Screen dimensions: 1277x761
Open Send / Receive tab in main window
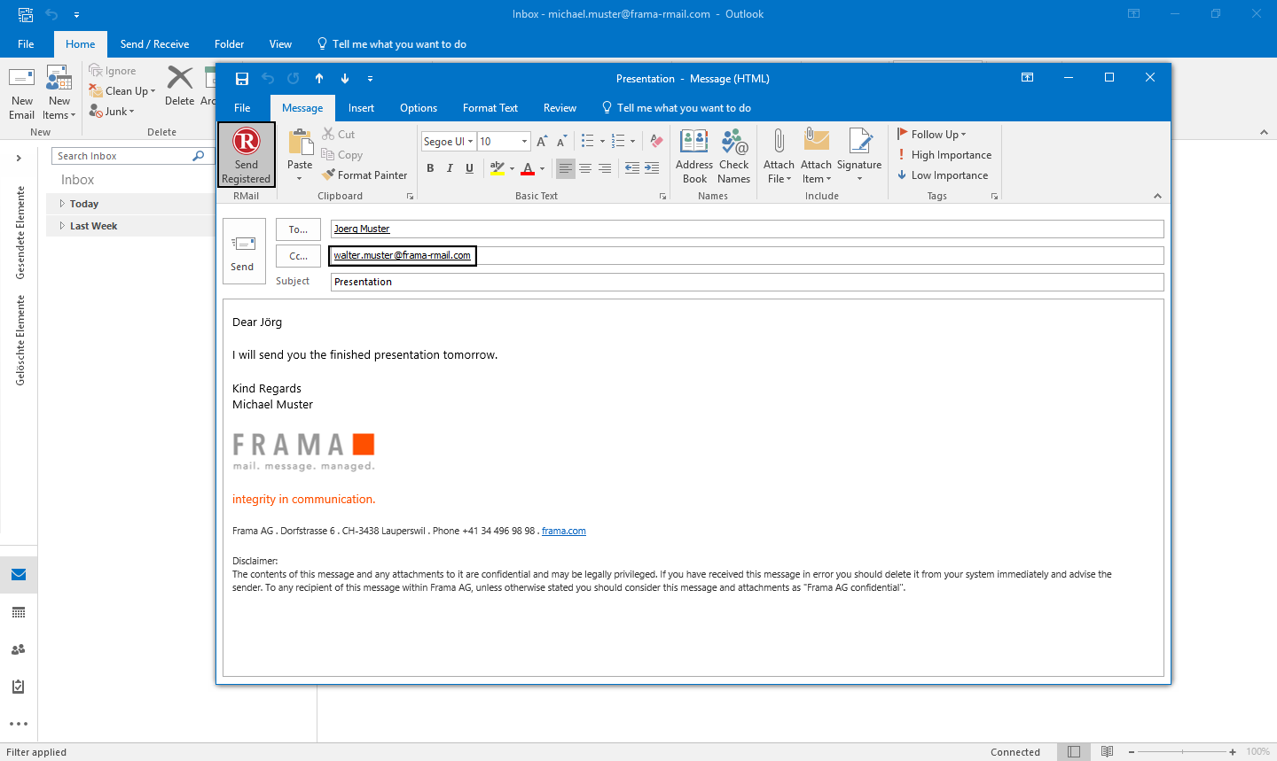pos(154,44)
